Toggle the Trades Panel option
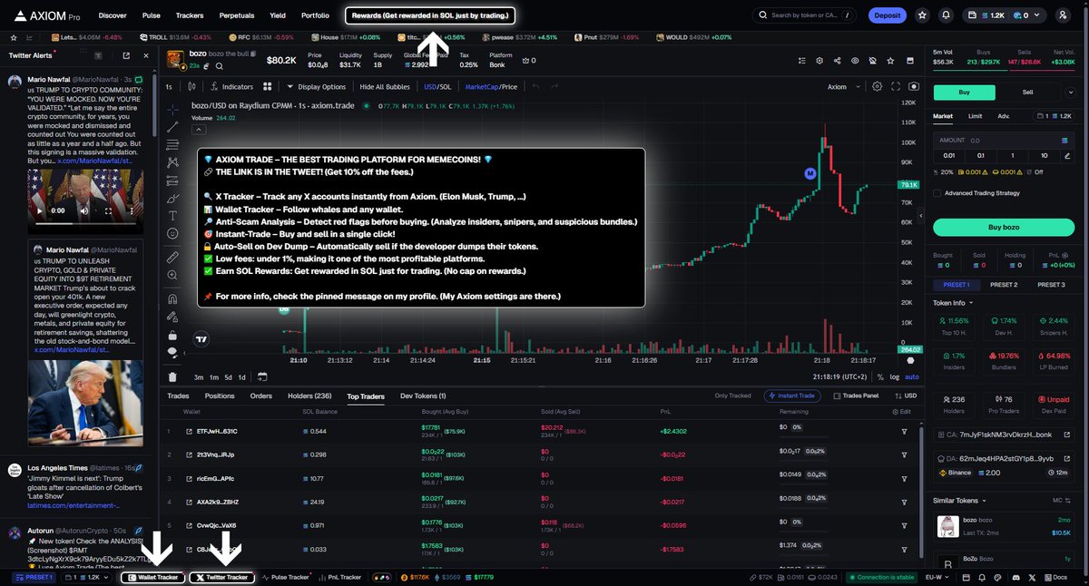 tap(855, 396)
